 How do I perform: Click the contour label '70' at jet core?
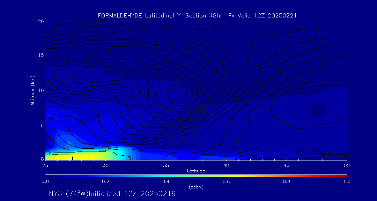pos(168,90)
